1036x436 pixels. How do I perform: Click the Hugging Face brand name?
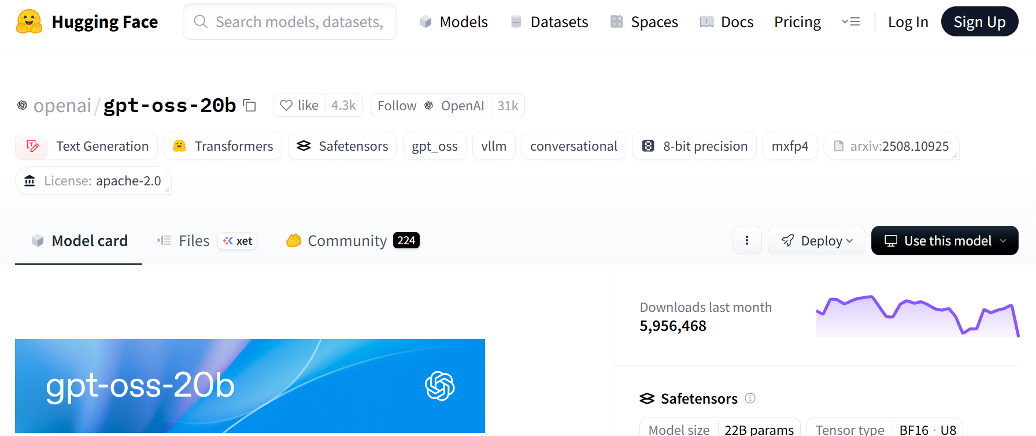point(105,22)
